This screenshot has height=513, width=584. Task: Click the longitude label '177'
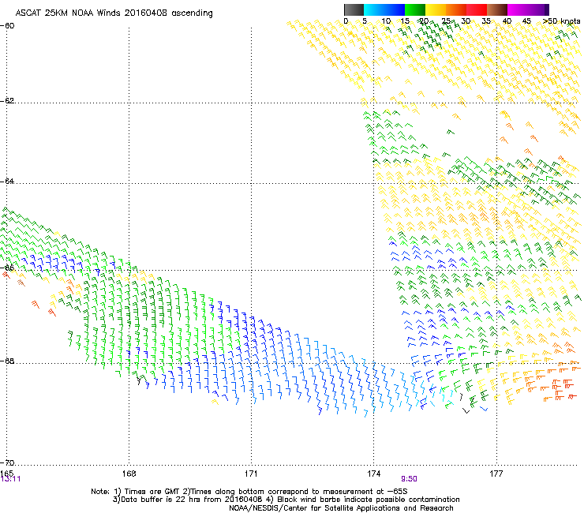pos(496,474)
